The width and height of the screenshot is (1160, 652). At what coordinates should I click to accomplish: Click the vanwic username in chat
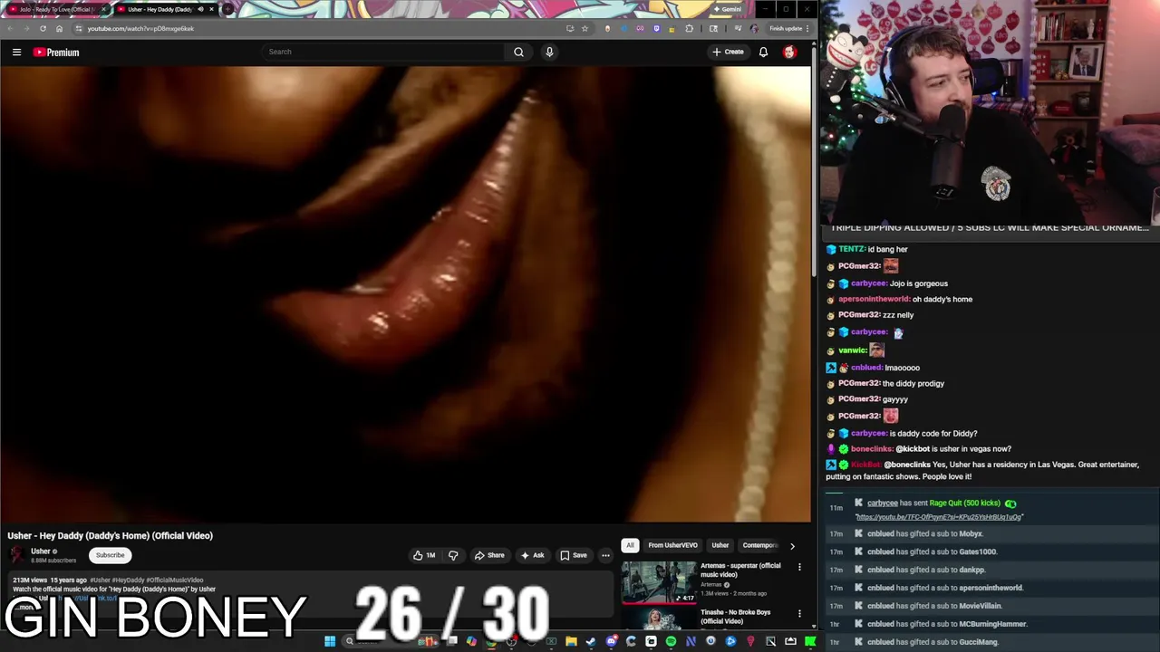point(853,350)
